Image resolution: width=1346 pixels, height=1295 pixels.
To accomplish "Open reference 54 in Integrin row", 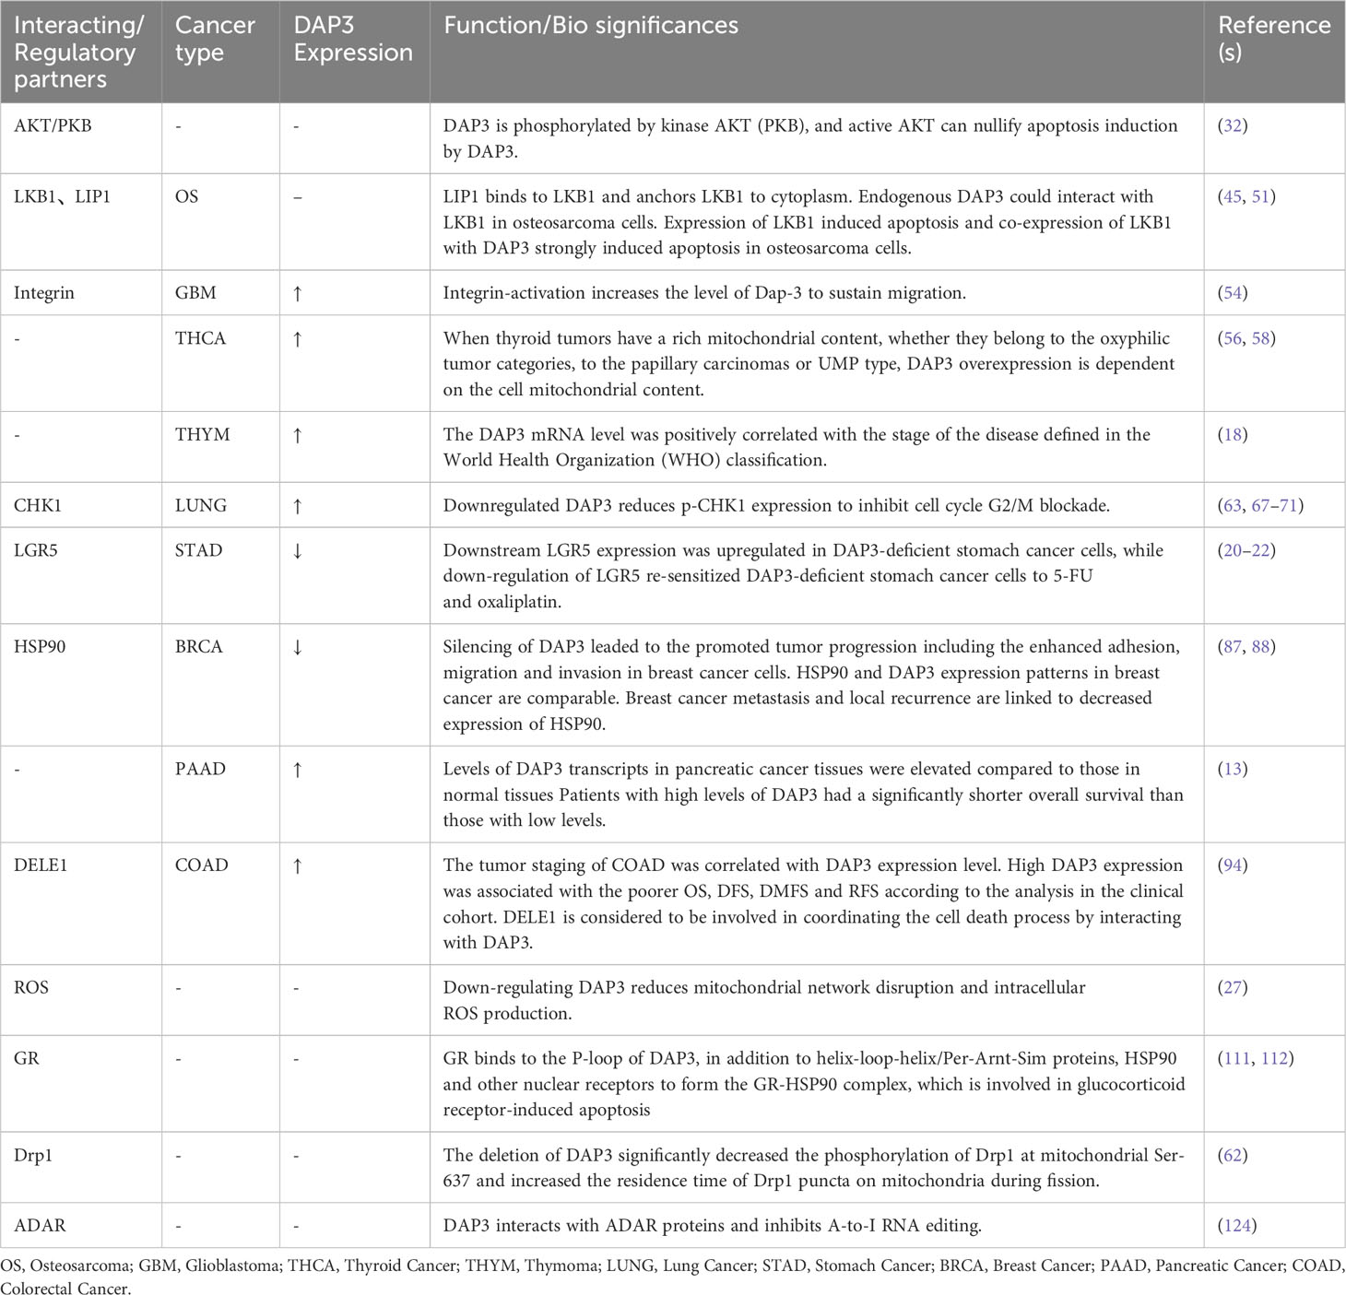I will click(1233, 293).
